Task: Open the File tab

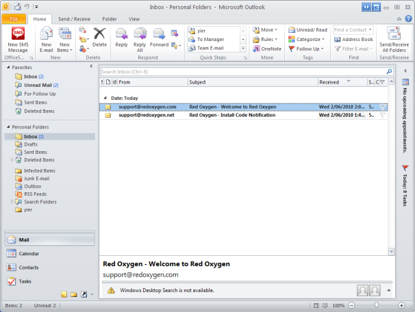Action: pos(14,18)
